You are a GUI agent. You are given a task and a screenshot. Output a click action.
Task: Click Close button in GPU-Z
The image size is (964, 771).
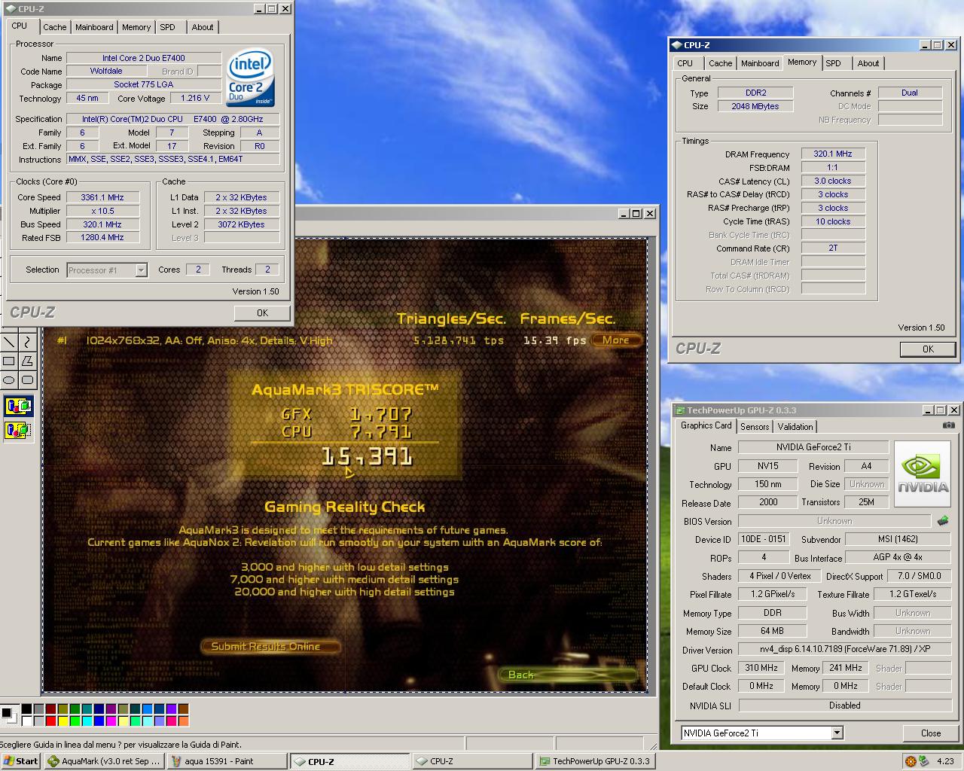coord(930,733)
